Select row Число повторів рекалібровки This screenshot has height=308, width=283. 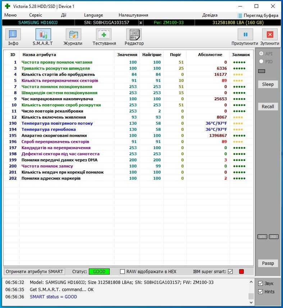point(128,111)
